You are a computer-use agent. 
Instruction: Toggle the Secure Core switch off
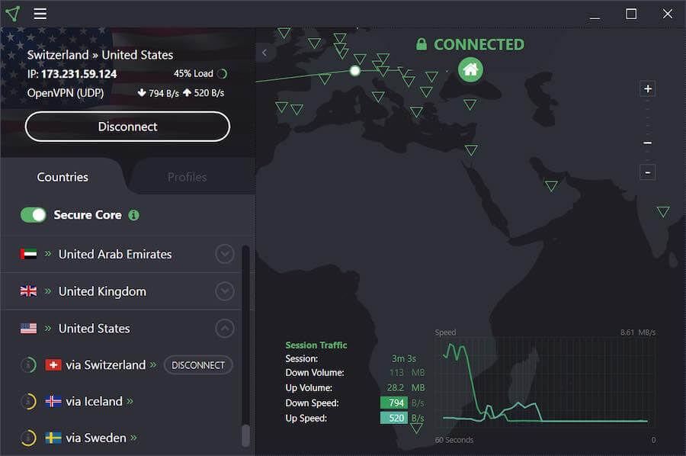[x=34, y=215]
